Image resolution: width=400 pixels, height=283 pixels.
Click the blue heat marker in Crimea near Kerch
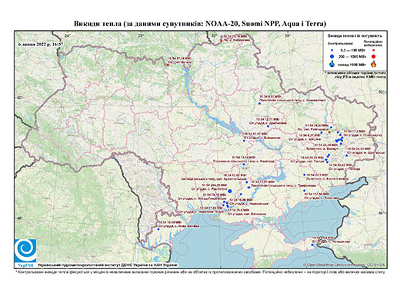pos(312,245)
